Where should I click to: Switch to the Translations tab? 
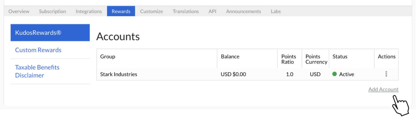[x=186, y=11]
